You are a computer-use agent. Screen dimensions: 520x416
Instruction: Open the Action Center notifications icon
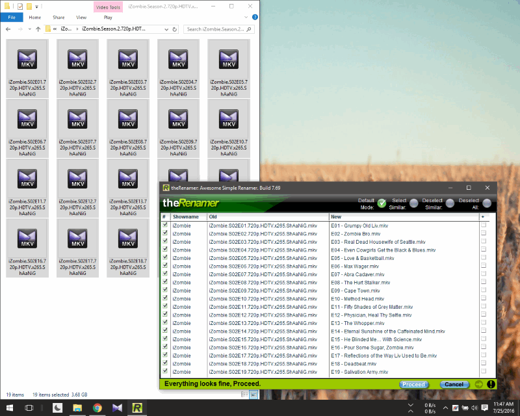pyautogui.click(x=484, y=408)
